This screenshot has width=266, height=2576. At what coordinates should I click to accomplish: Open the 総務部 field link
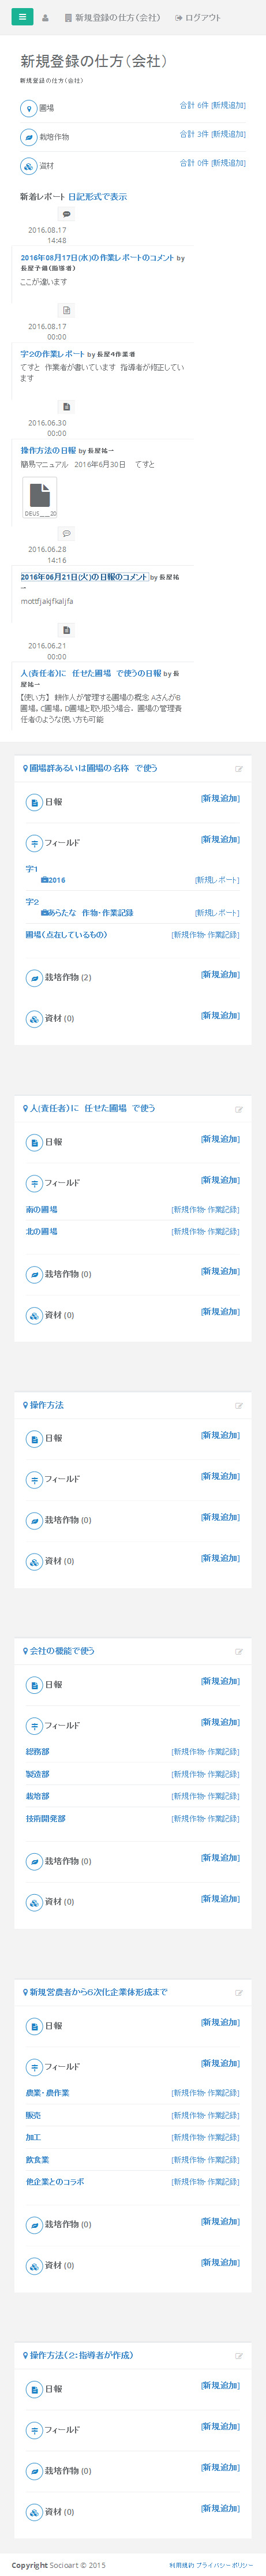(37, 1752)
